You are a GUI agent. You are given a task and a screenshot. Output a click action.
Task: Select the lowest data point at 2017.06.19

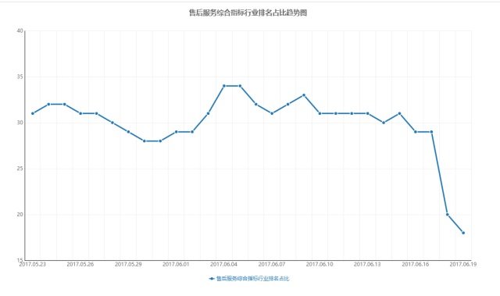click(463, 233)
